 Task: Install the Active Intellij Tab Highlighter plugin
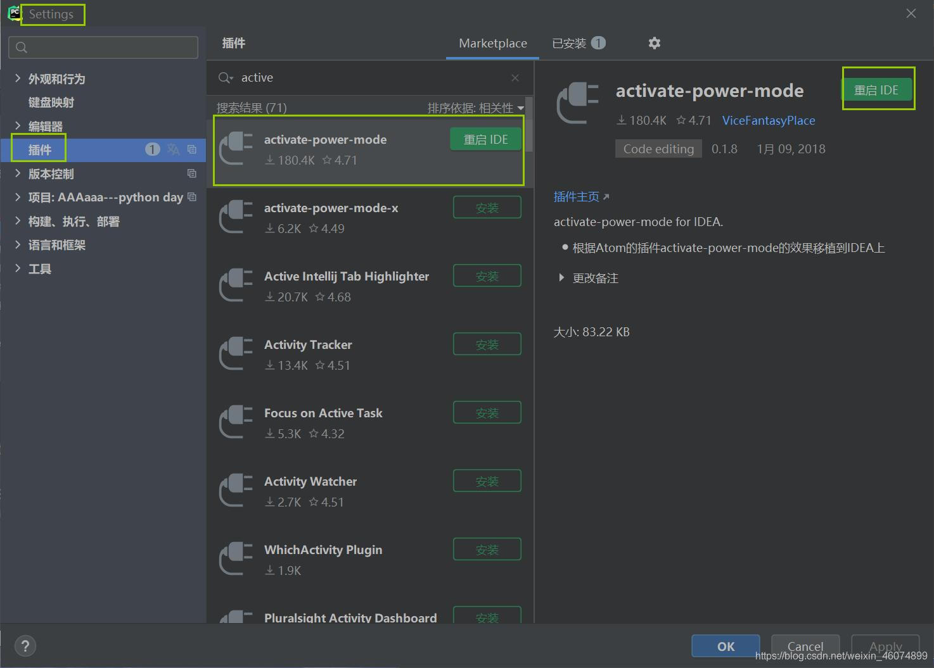[x=487, y=276]
